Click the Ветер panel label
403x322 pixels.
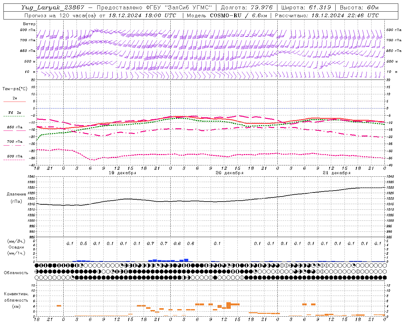click(29, 24)
